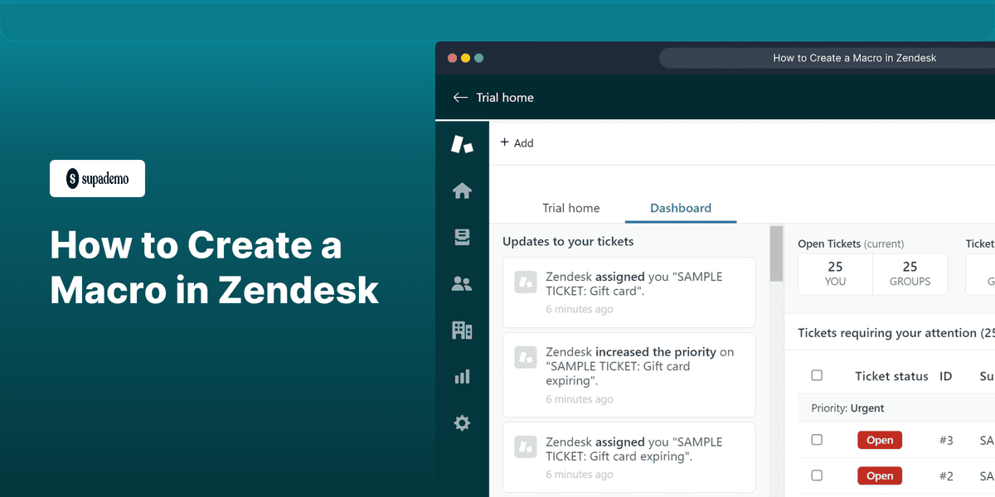This screenshot has height=497, width=995.
Task: Click the Open status badge on ticket #3
Action: pos(879,440)
